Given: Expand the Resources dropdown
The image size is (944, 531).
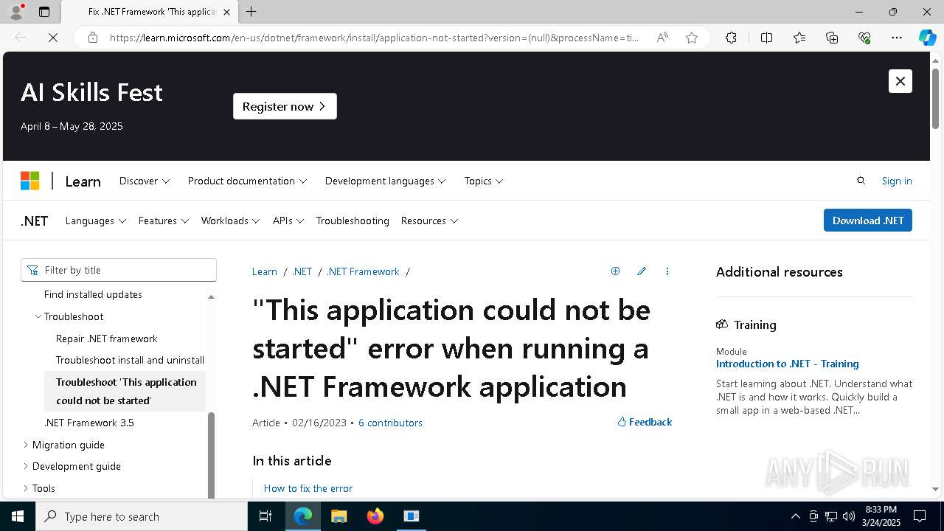Looking at the screenshot, I should (429, 221).
